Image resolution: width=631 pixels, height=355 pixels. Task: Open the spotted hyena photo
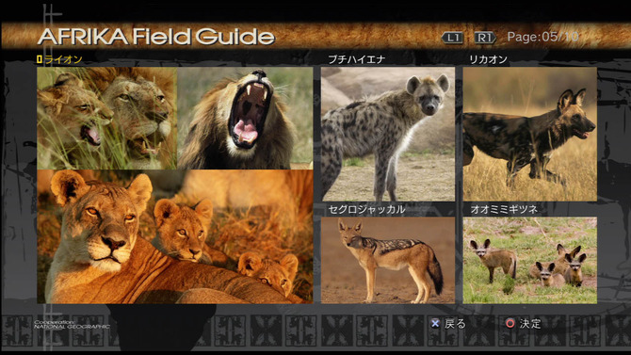click(388, 134)
